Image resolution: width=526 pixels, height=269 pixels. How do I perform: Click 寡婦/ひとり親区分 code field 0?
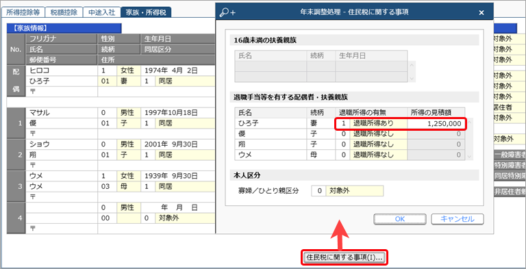[318, 191]
